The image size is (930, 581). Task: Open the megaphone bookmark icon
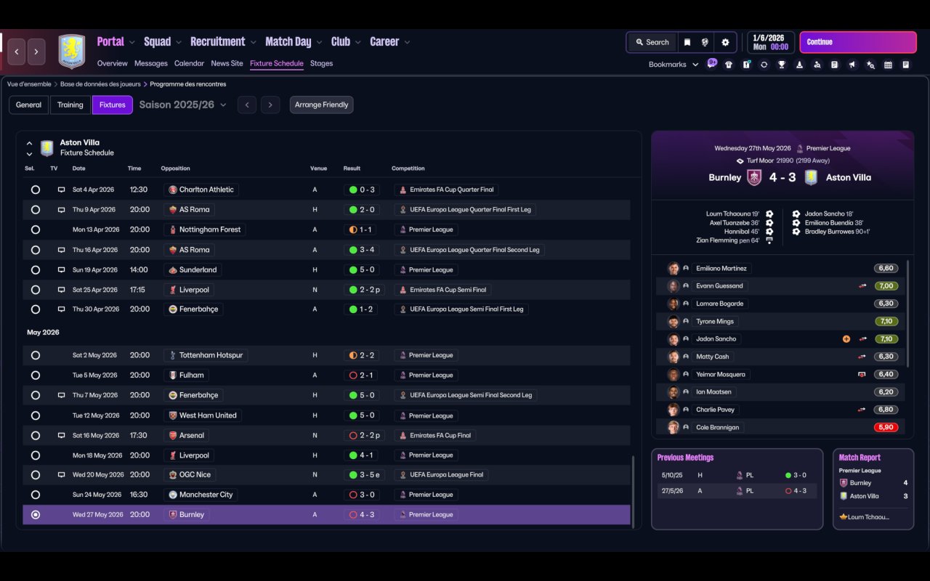click(852, 65)
